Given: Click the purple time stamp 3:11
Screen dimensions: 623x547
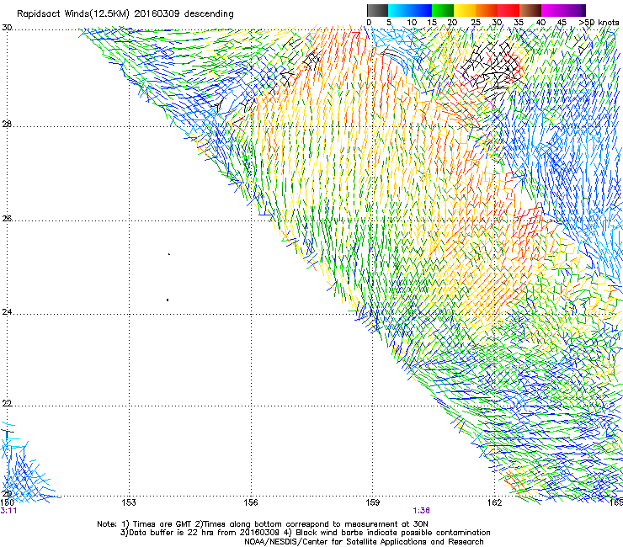Looking at the screenshot, I should tap(8, 511).
